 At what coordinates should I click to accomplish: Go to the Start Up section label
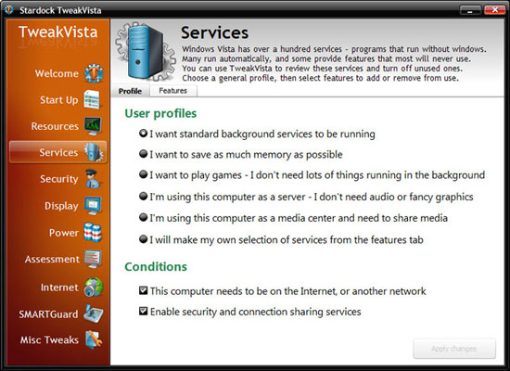coord(58,100)
